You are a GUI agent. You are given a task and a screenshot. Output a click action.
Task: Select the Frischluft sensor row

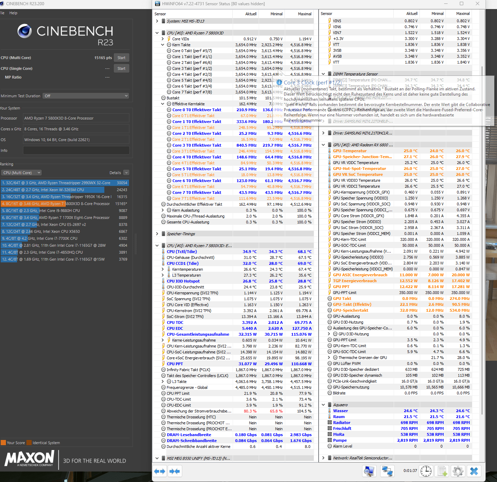[x=395, y=428]
